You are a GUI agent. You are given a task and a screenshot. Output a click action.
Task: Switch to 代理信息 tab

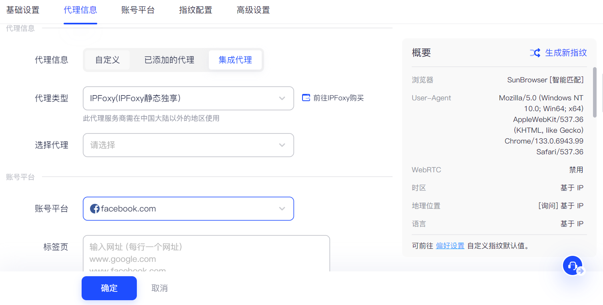click(x=80, y=10)
